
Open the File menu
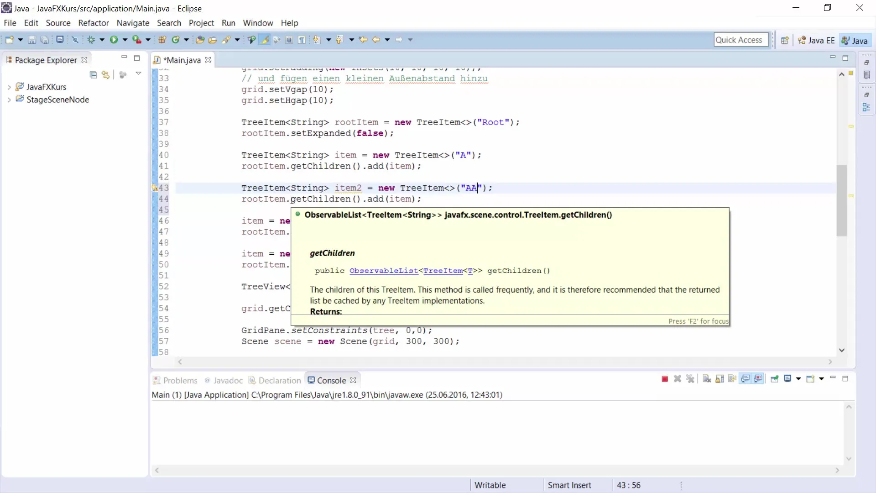click(10, 23)
